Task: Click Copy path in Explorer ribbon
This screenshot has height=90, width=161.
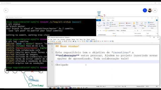Action: tap(113, 24)
